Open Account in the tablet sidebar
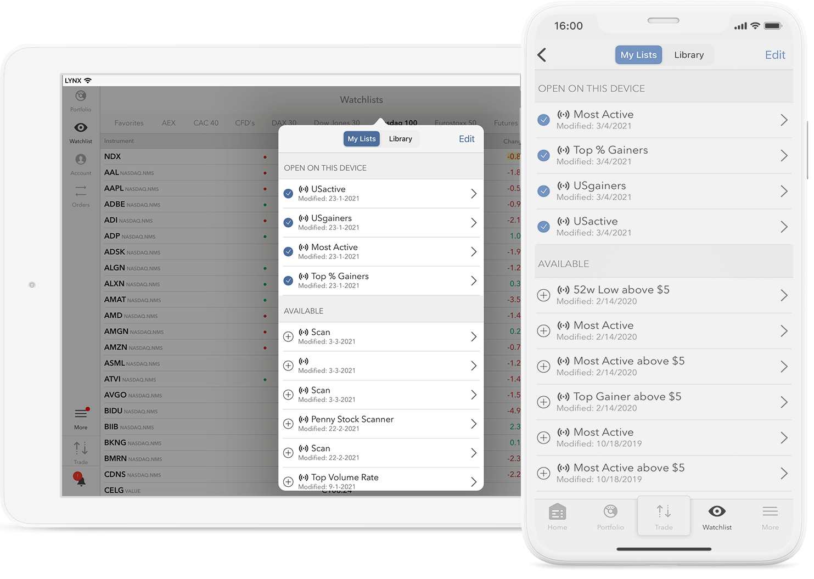Screen dimensions: 814x579 point(81,164)
